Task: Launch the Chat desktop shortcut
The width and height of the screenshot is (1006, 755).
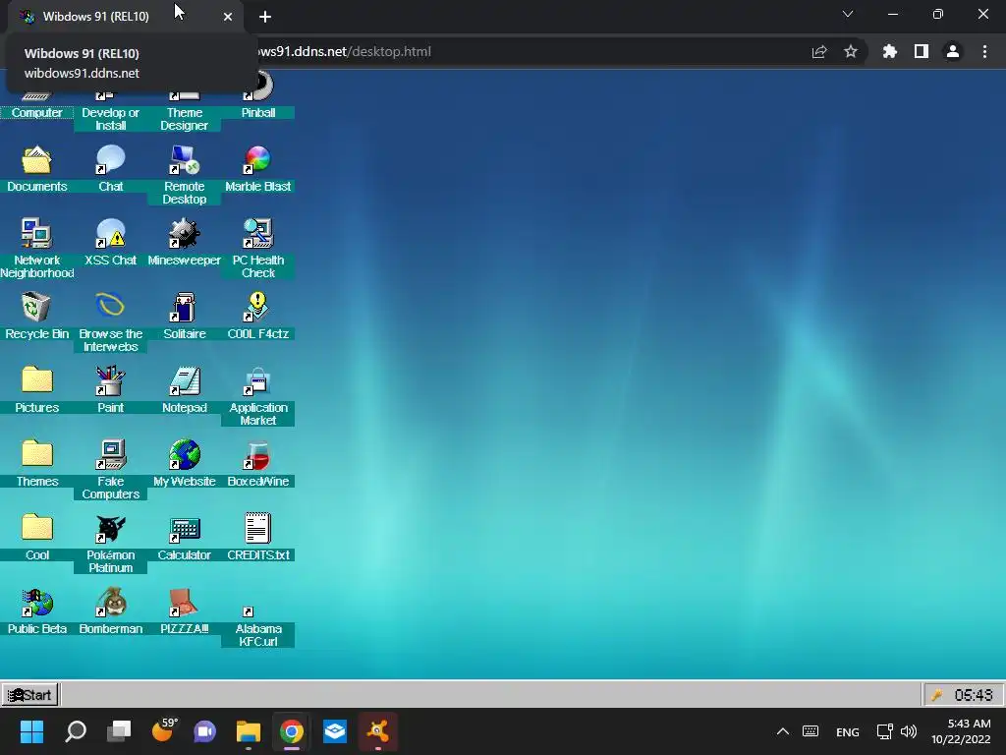Action: pos(110,160)
